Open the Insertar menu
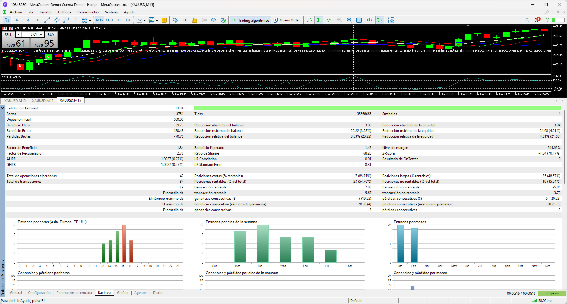The height and width of the screenshot is (304, 567). tap(46, 12)
